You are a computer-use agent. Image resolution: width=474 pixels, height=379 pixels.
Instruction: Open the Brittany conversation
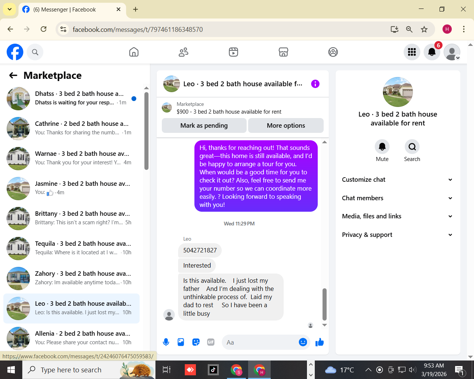click(x=71, y=218)
